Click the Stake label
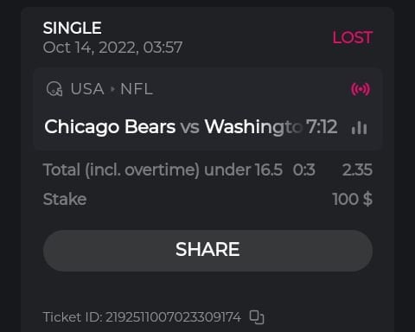 click(x=65, y=199)
